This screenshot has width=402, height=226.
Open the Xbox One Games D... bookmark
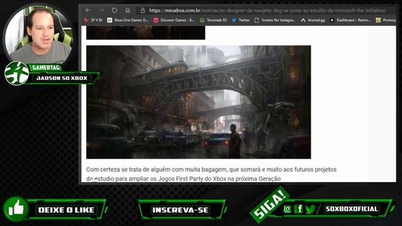click(128, 20)
